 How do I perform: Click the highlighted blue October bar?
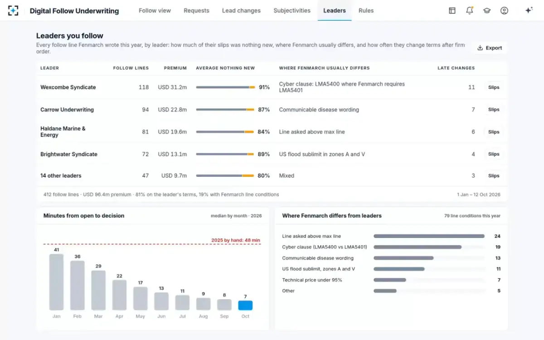pyautogui.click(x=245, y=306)
